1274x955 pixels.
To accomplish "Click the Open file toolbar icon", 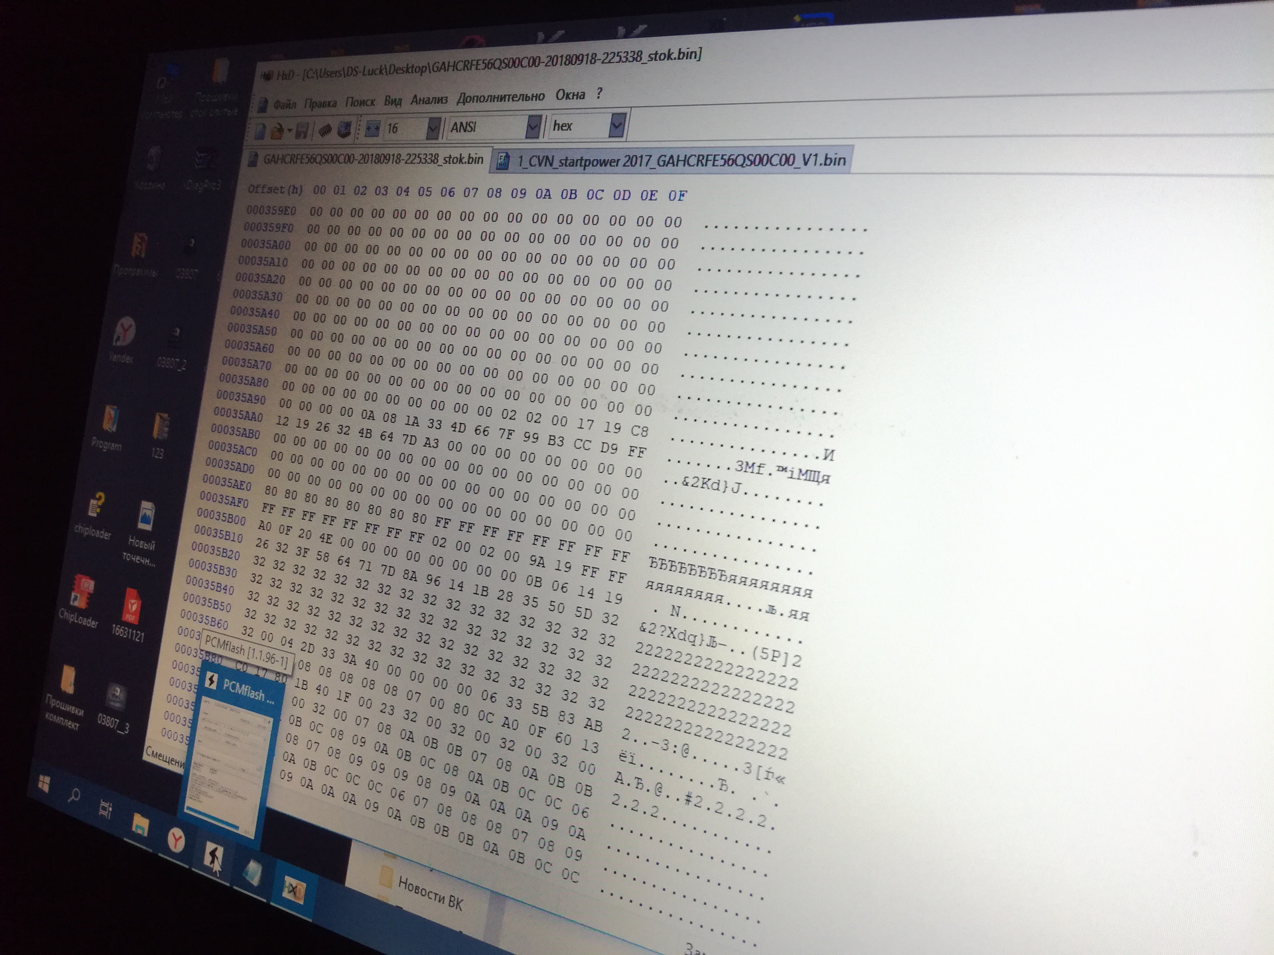I will 277,131.
